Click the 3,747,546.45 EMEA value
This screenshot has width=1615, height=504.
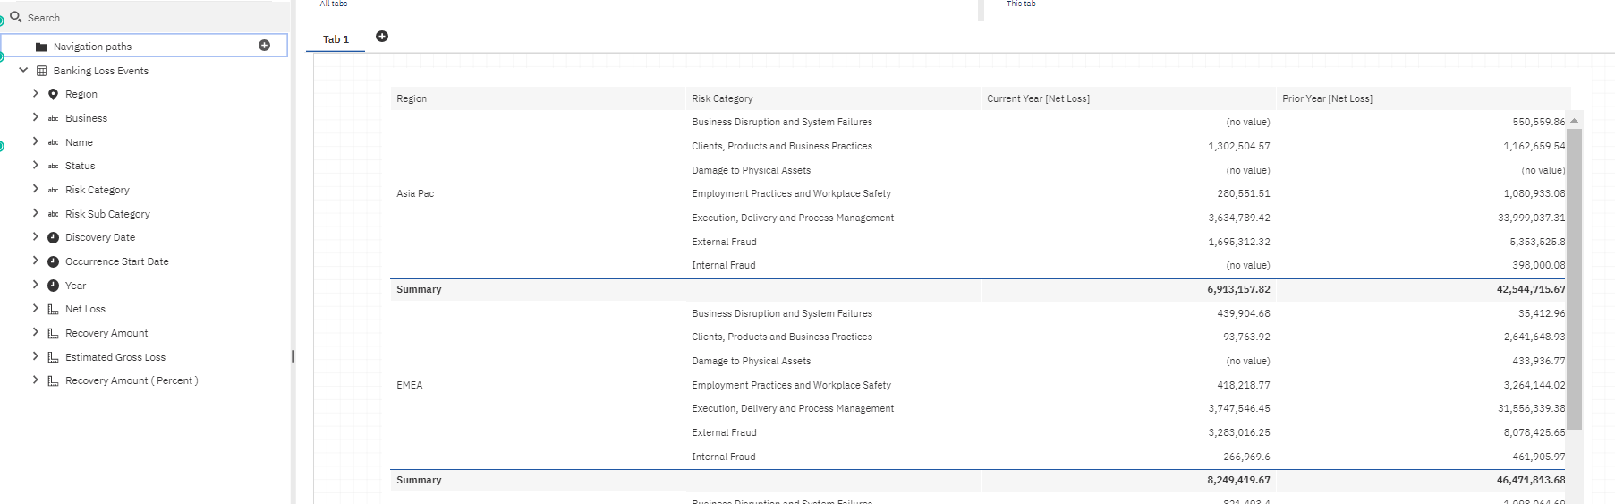(x=1239, y=408)
